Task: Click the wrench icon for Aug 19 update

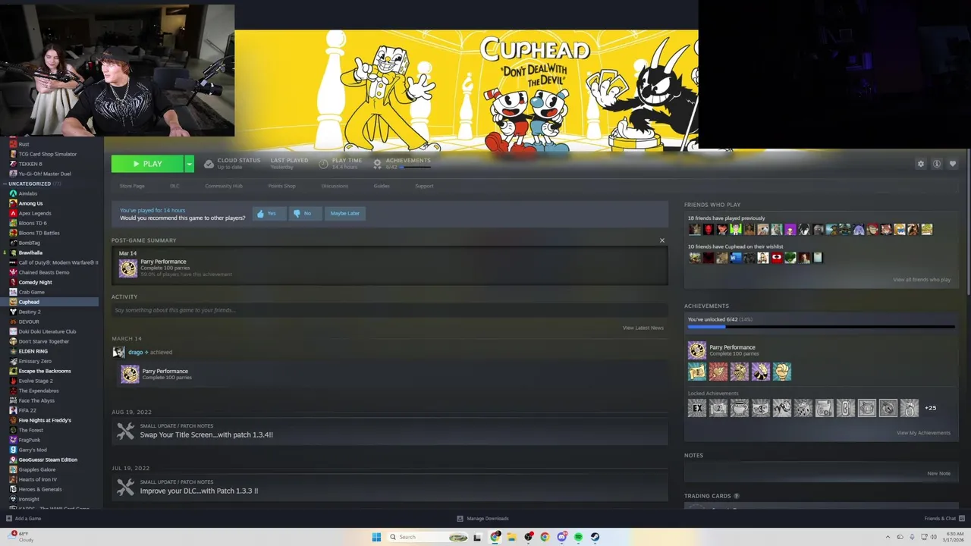Action: tap(125, 431)
